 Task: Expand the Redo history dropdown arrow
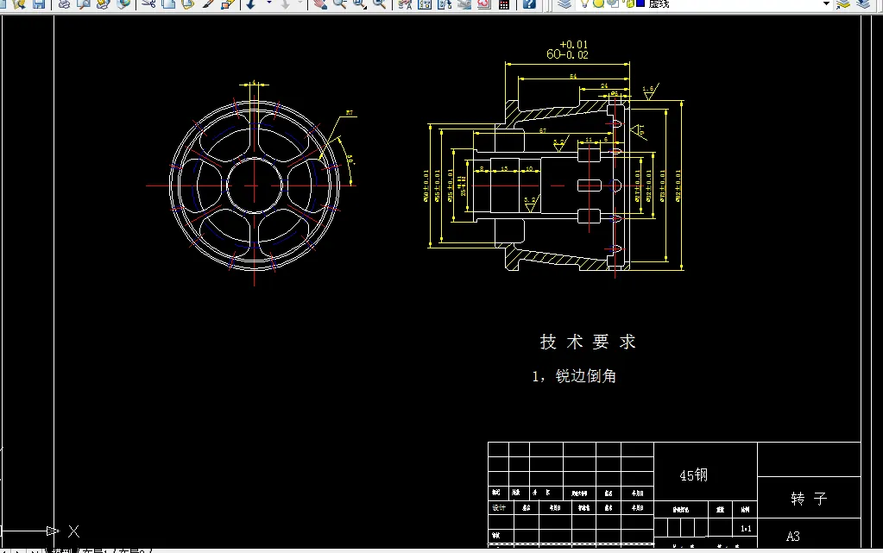[300, 3]
